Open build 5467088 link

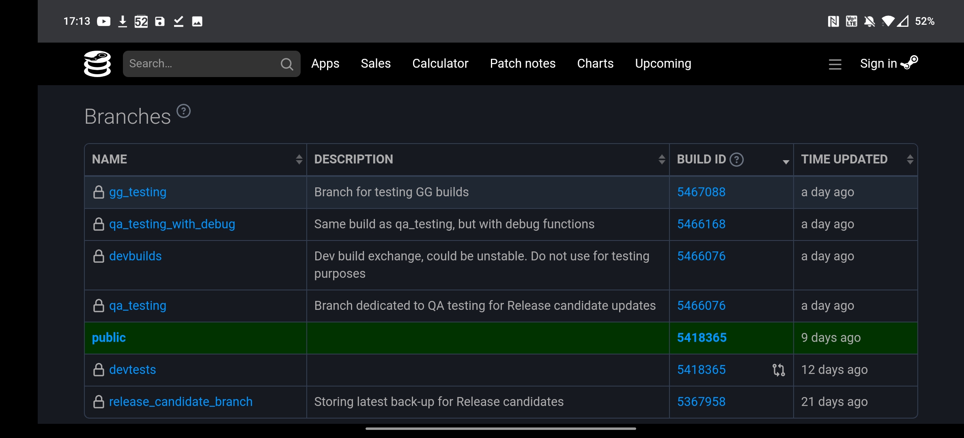(701, 192)
